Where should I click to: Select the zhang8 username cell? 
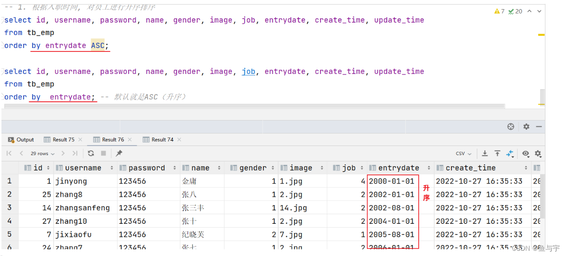85,195
